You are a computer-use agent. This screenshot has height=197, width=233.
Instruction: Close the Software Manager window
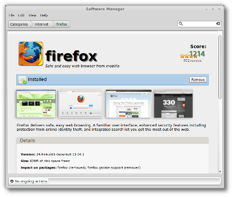(219, 9)
